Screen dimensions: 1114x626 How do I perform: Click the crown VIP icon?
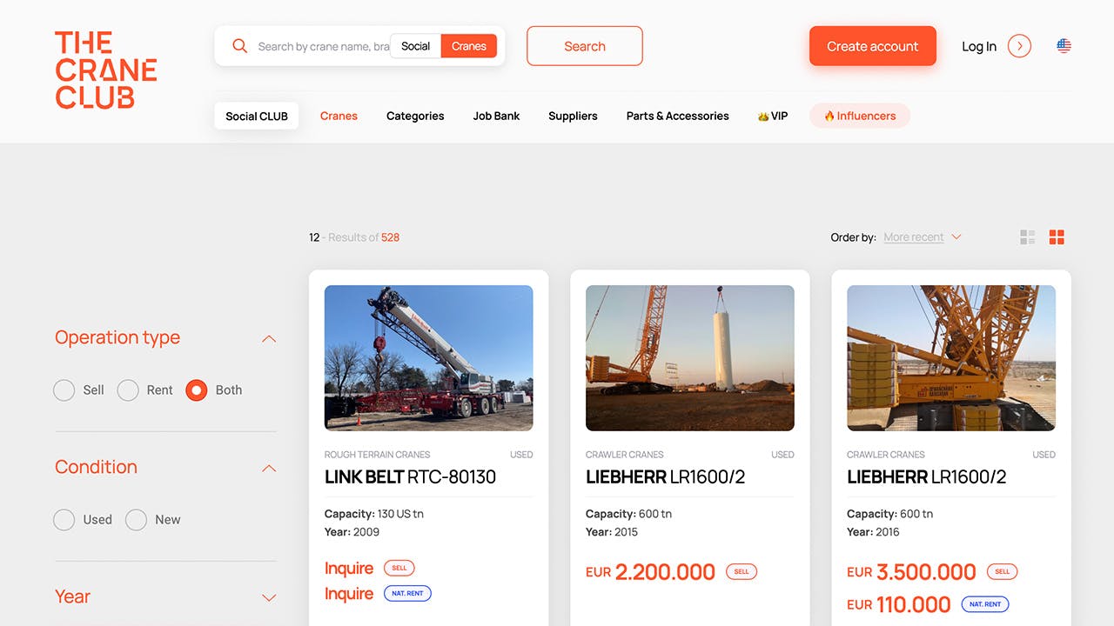click(763, 117)
